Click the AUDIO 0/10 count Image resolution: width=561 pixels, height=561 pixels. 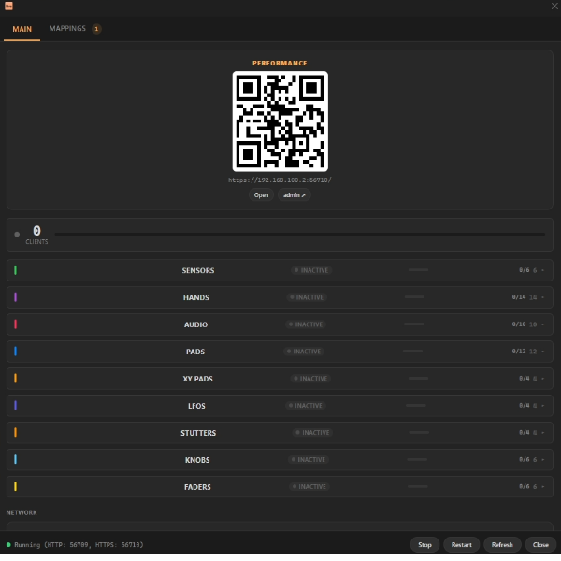(519, 324)
